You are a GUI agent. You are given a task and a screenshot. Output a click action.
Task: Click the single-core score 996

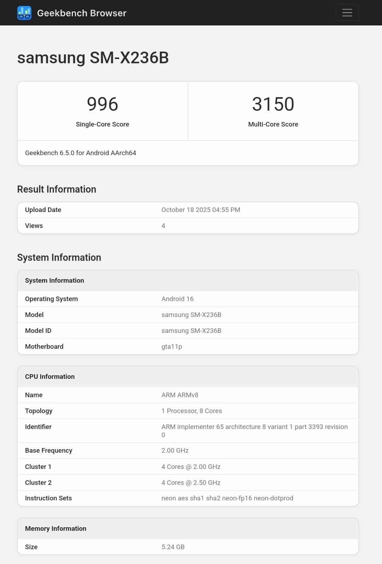tap(102, 104)
